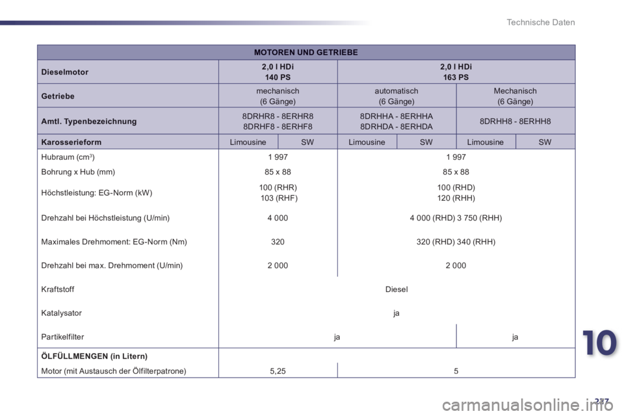Image resolution: width=624 pixels, height=416 pixels.
Task: Click the '5,25' oil quantity value
Action: pos(278,371)
